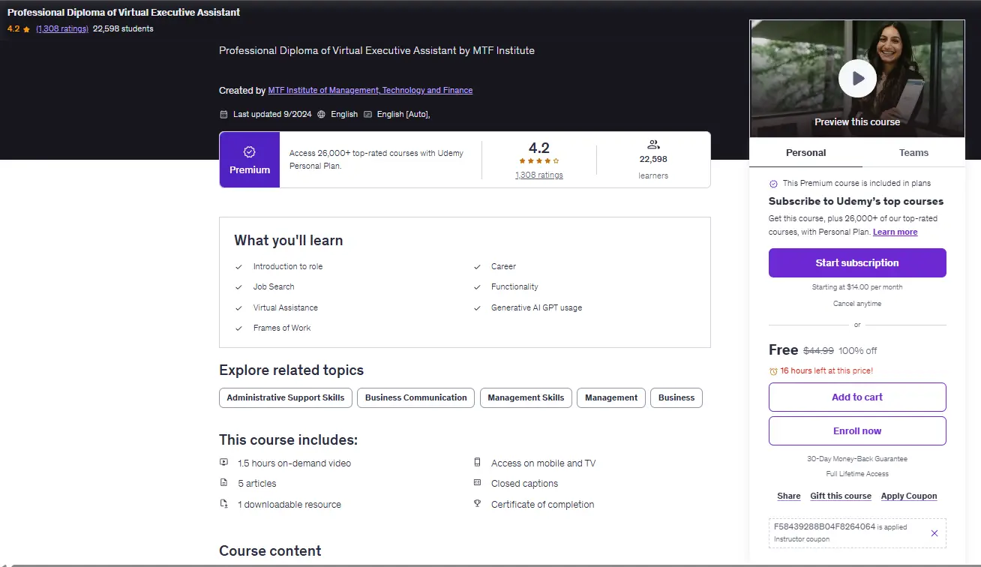Click '22,598 students' in header
This screenshot has width=981, height=567.
(x=123, y=29)
